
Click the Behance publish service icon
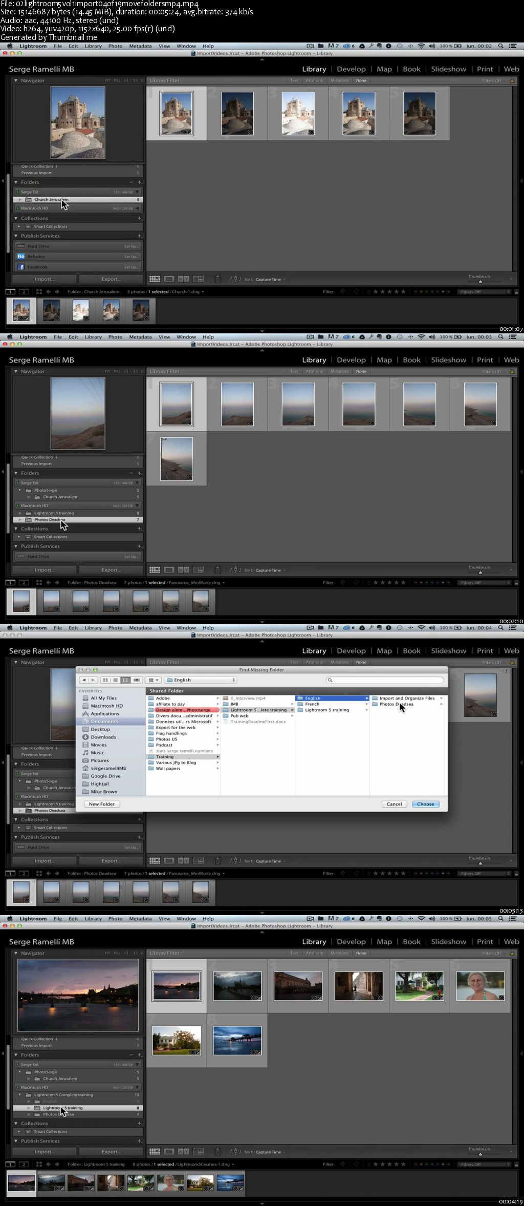point(21,257)
